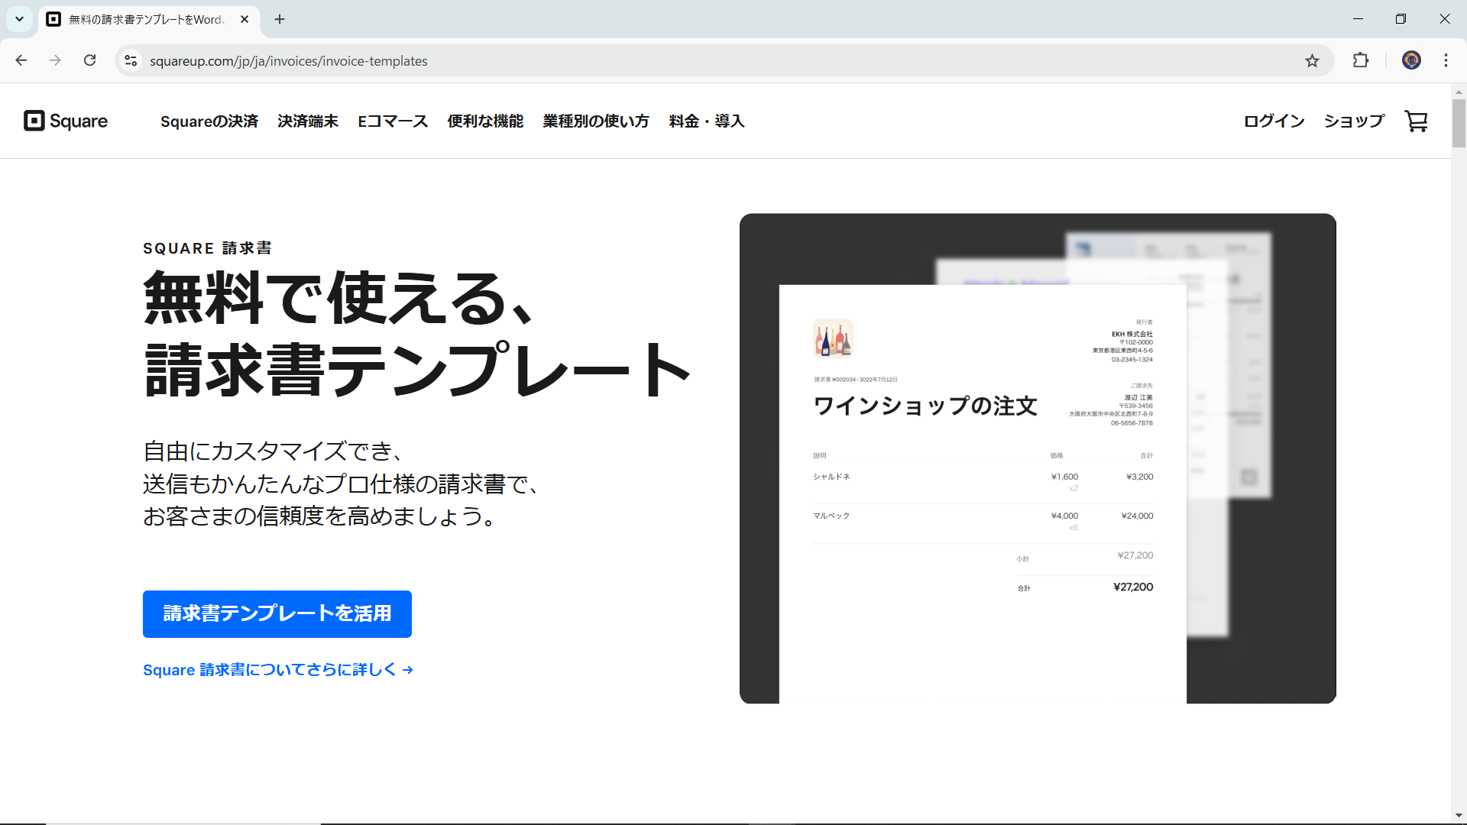Click wine bottles logo in invoice preview

point(833,338)
